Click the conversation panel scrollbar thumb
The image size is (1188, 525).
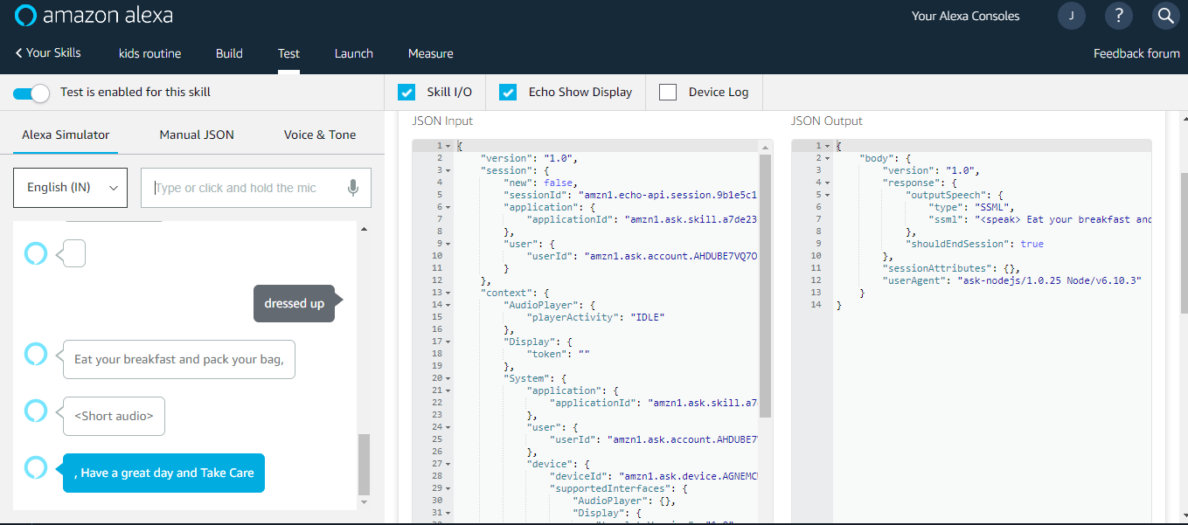click(364, 464)
